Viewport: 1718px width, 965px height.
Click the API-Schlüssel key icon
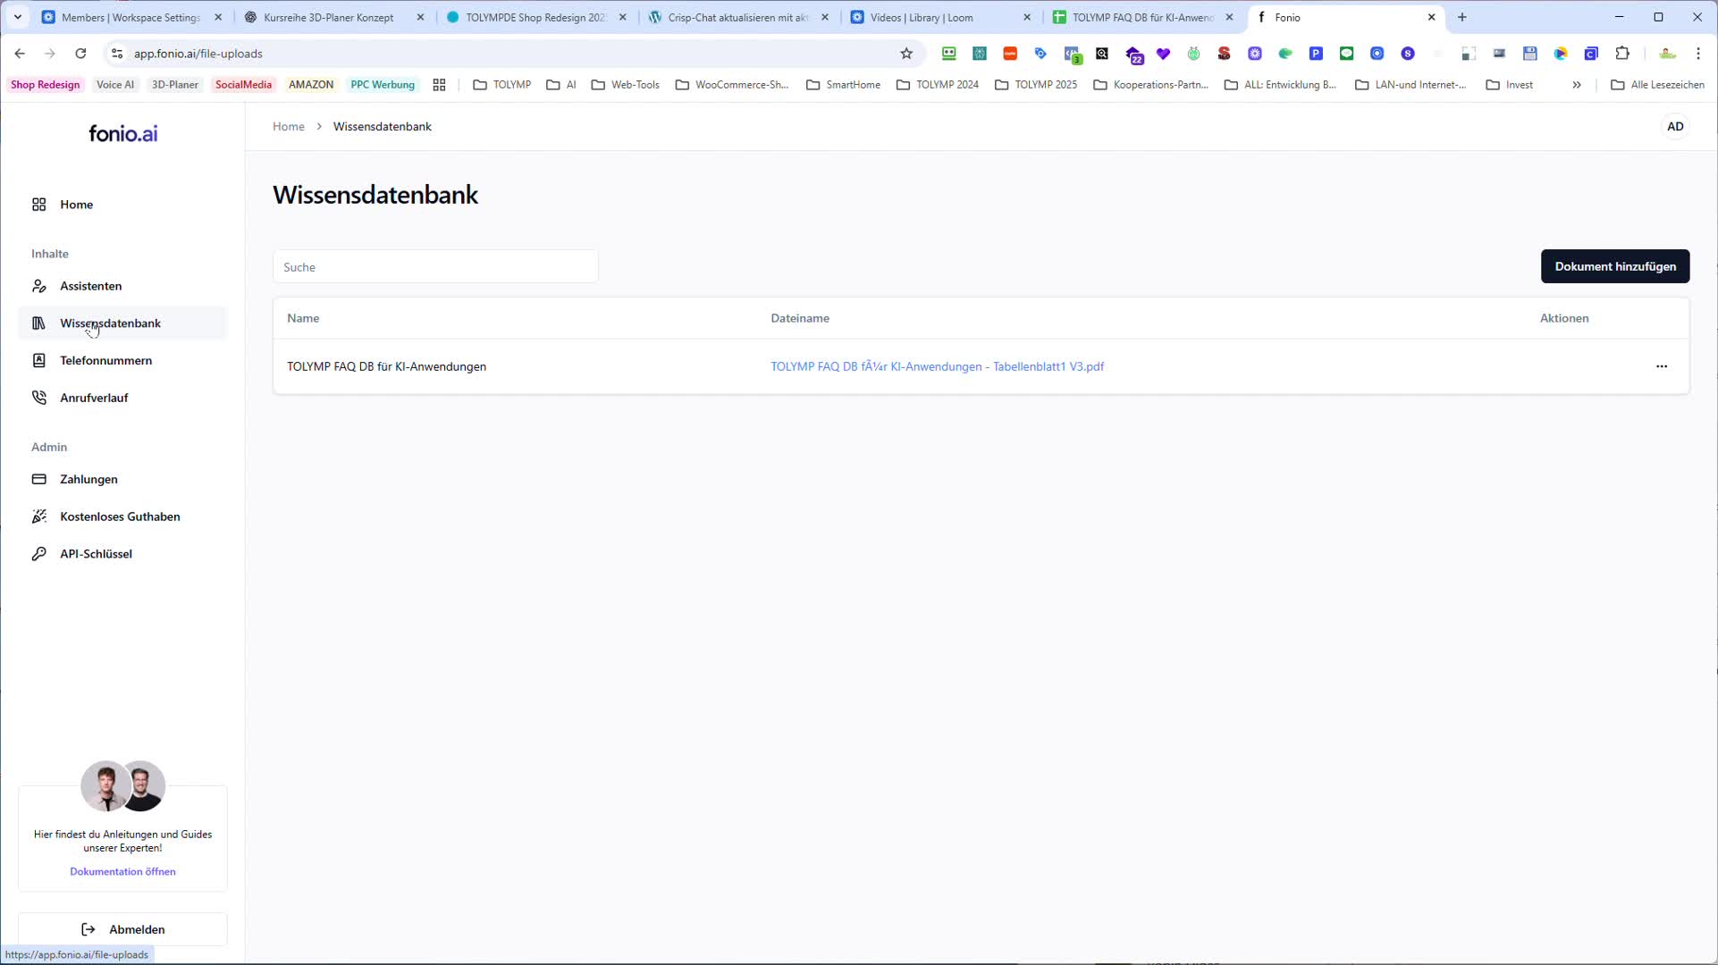point(38,554)
